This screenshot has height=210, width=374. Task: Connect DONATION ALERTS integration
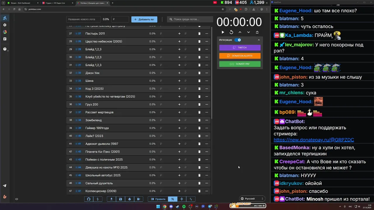(x=240, y=56)
